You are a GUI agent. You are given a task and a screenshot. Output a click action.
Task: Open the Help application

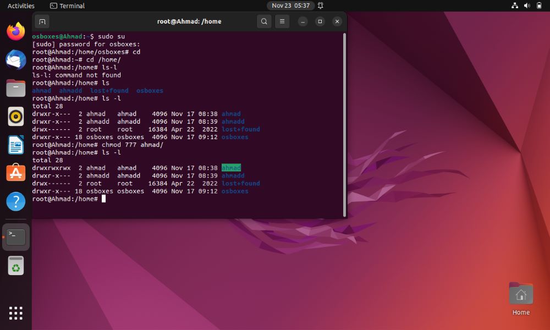pyautogui.click(x=16, y=201)
